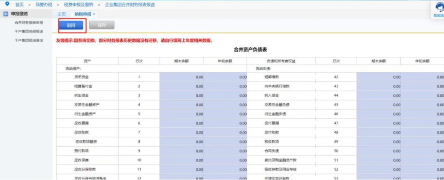The height and width of the screenshot is (180, 444).
Task: Click the blue 返回 button
Action: (x=72, y=25)
